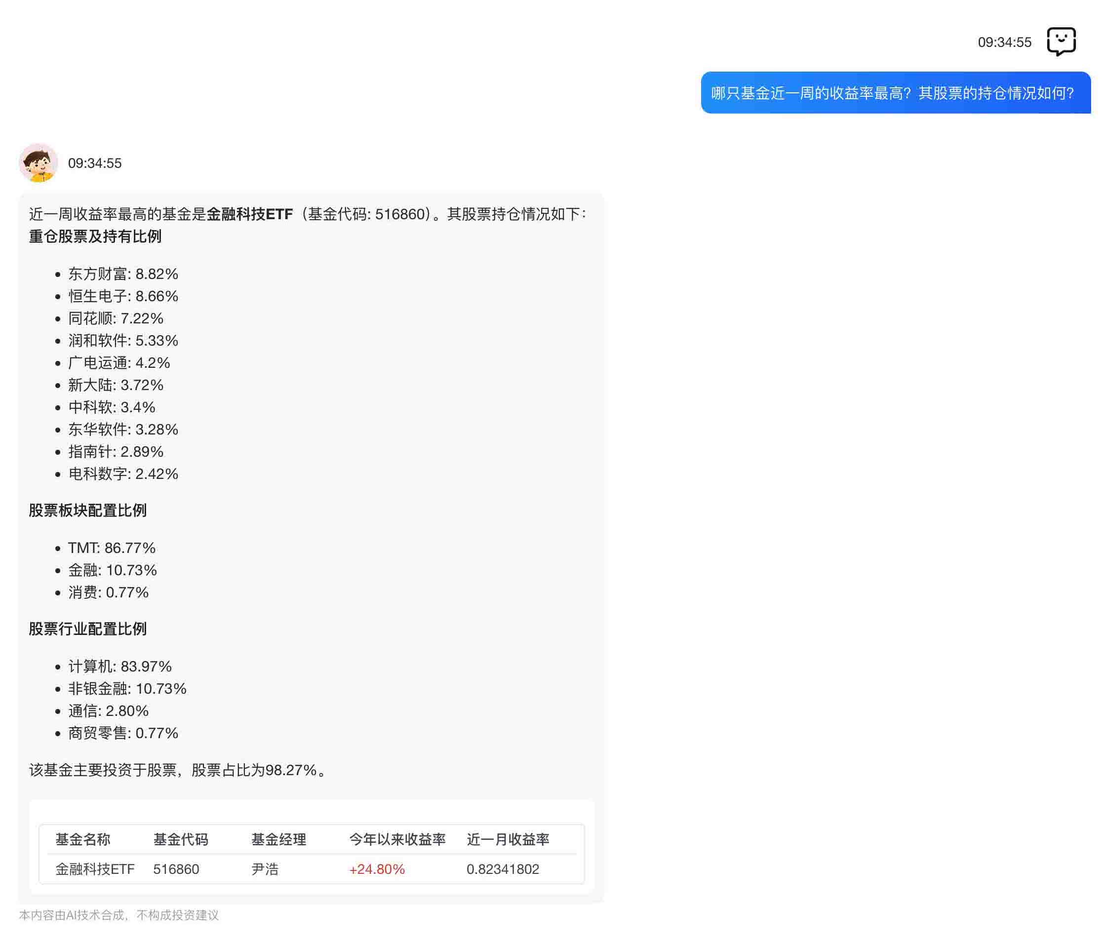Screen dimensions: 1102x945
Task: Click the 516860 fund code cell
Action: tap(176, 869)
